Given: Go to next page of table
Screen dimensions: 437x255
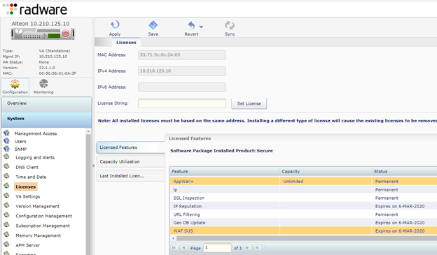Looking at the screenshot, I should coord(248,247).
